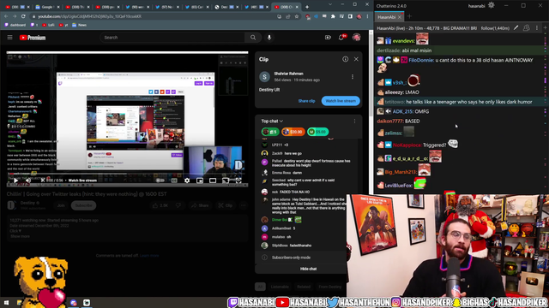Go back in Chrome browser

[x=6, y=16]
